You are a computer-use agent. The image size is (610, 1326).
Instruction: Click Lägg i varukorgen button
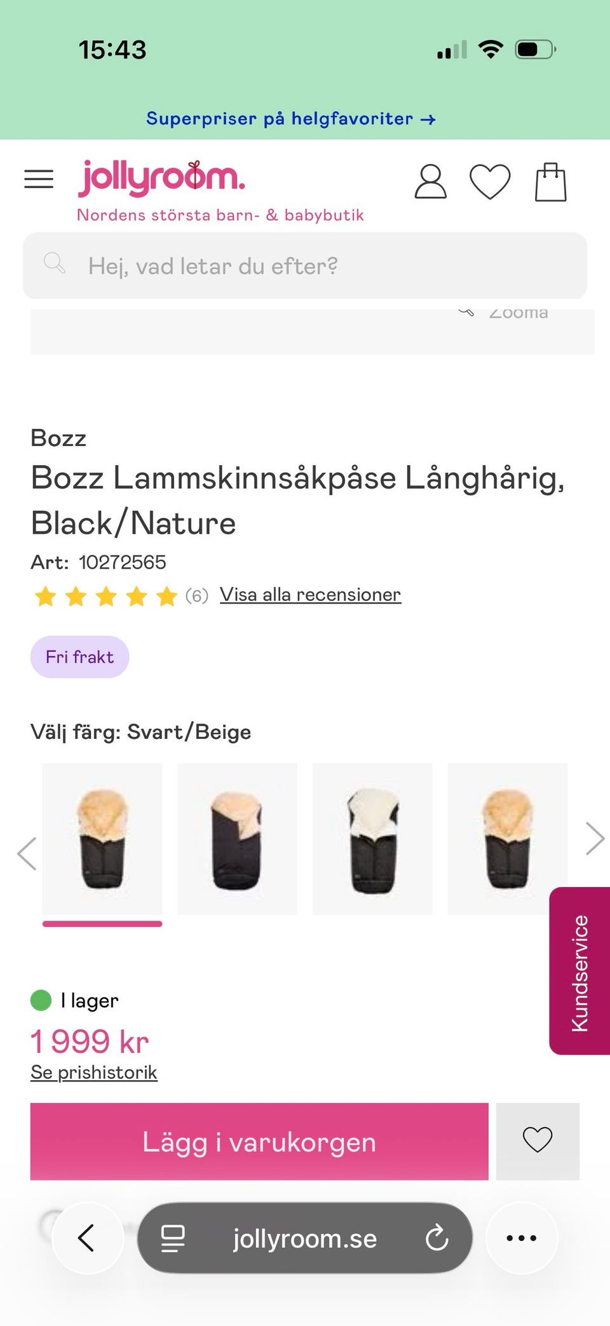pos(259,1141)
